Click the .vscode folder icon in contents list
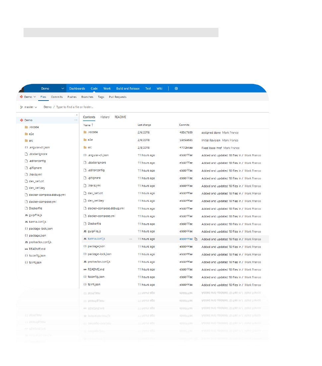Screen dimensions: 322x366 point(85,132)
